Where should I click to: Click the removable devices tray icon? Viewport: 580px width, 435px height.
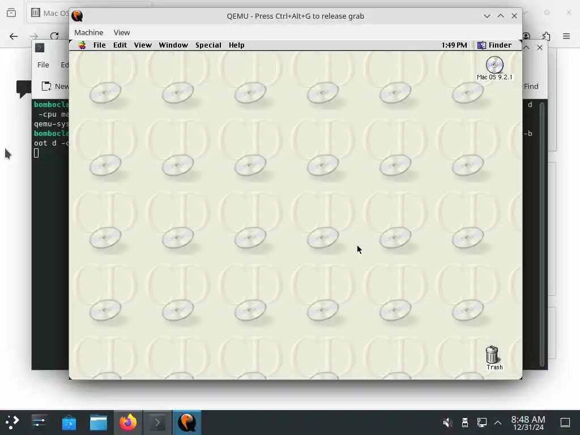click(465, 423)
